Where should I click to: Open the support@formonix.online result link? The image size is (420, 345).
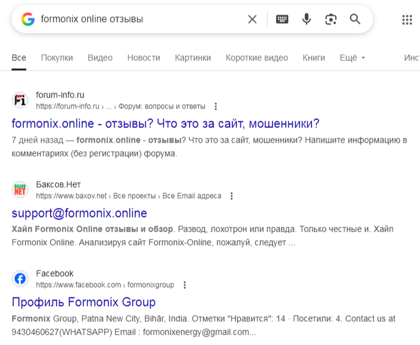point(79,213)
